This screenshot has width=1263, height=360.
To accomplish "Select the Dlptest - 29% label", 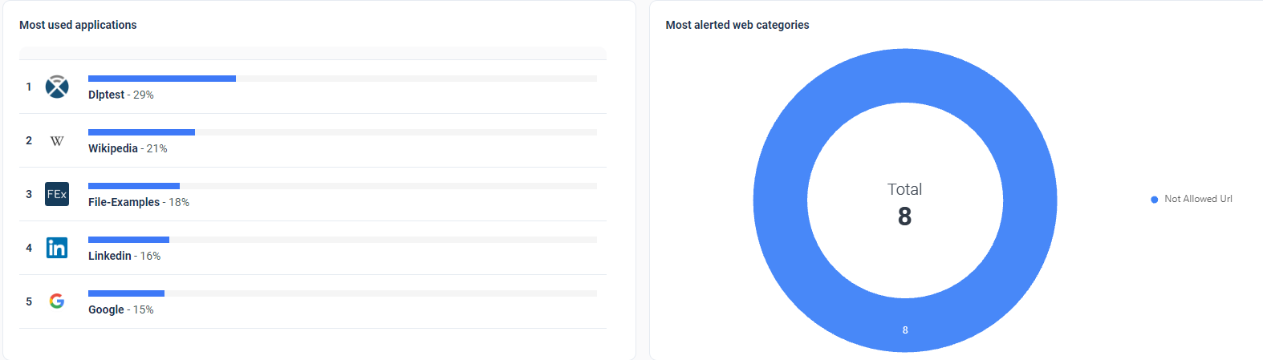I will tap(121, 95).
